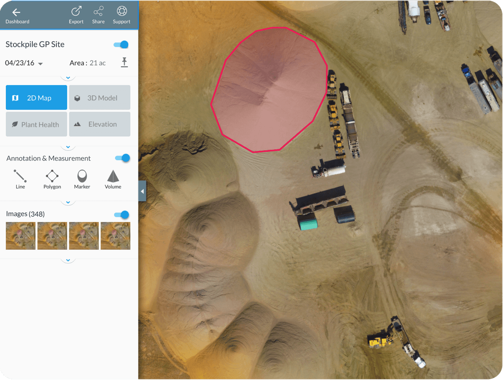Select the Line measurement tool

tap(20, 180)
